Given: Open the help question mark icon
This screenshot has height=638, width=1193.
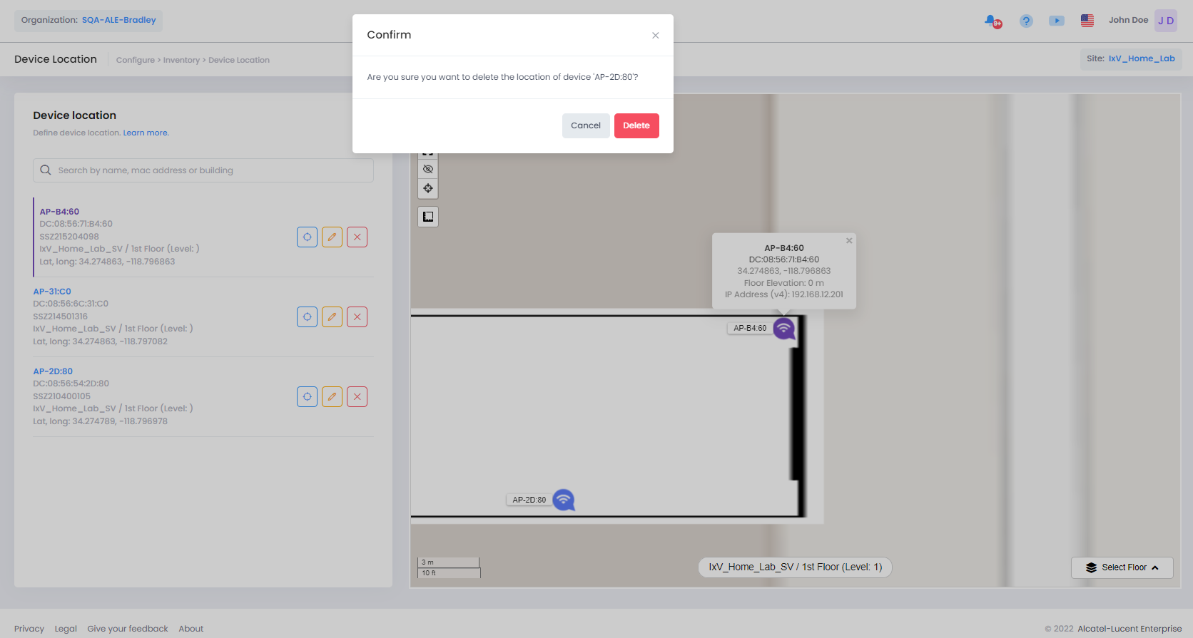Looking at the screenshot, I should pyautogui.click(x=1025, y=21).
